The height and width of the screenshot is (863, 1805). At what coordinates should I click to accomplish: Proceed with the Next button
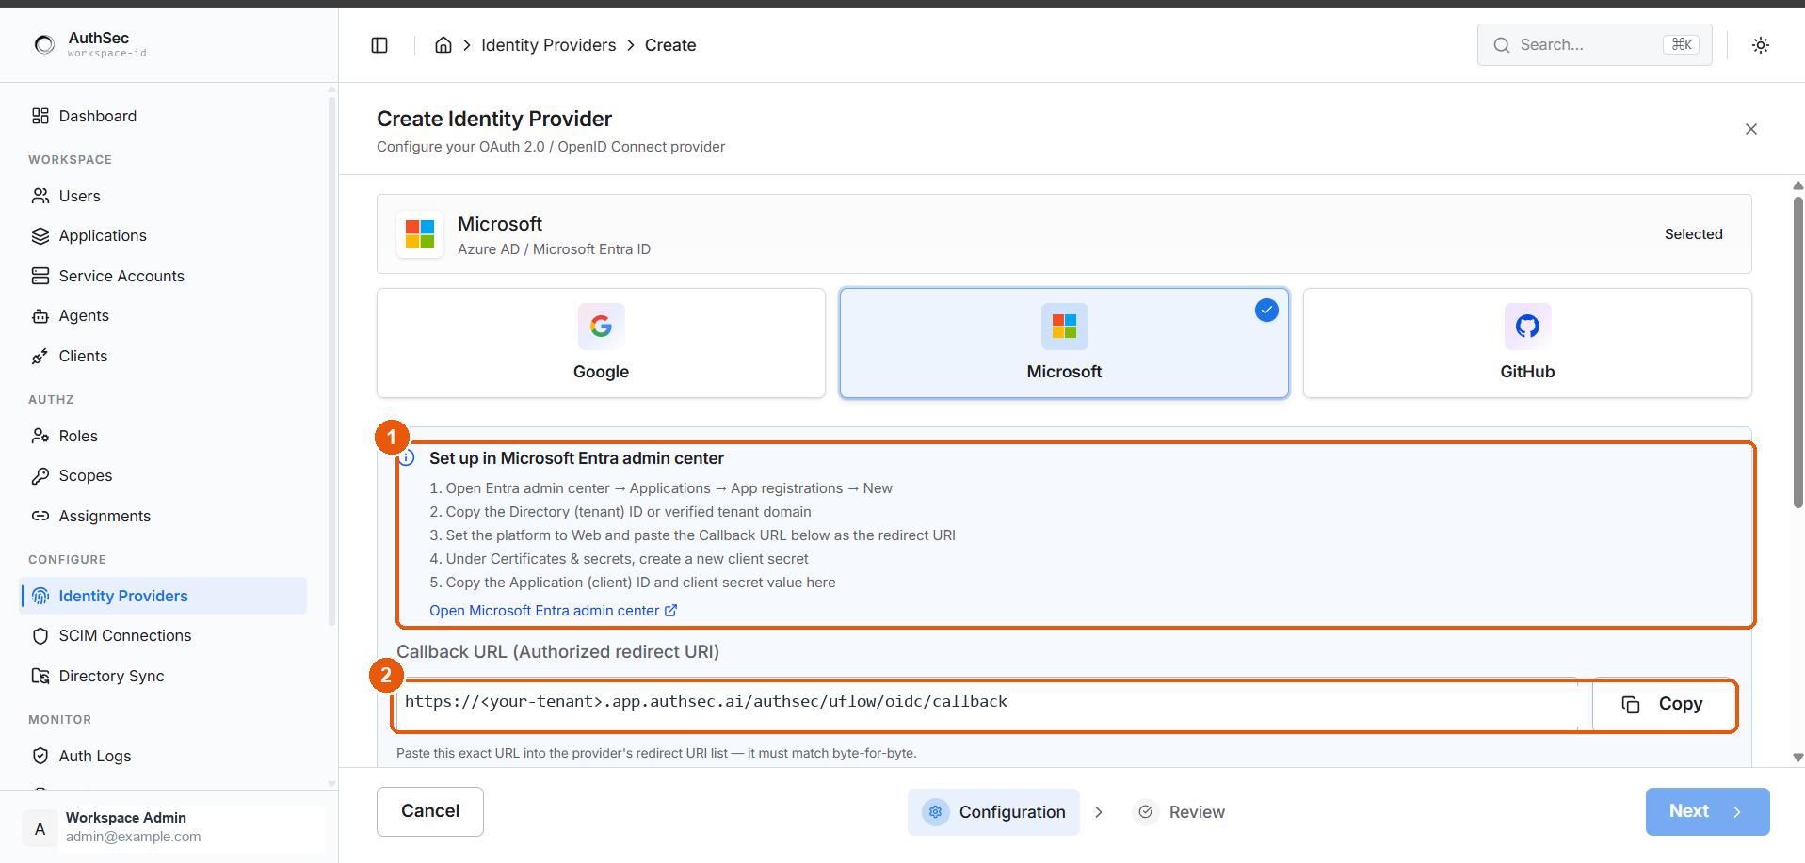pos(1707,811)
